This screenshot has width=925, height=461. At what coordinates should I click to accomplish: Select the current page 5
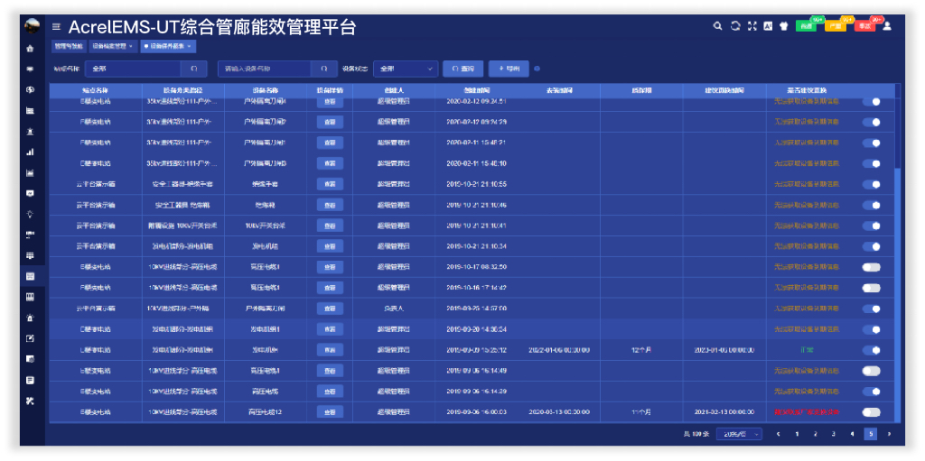click(870, 434)
